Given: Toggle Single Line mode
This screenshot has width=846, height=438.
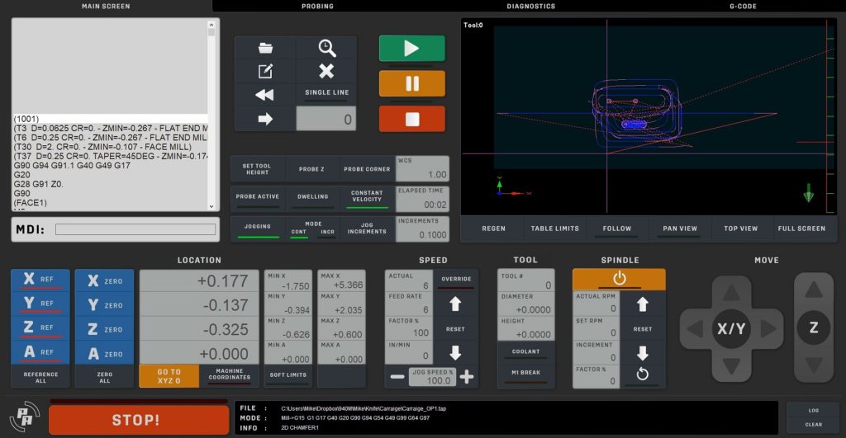Looking at the screenshot, I should click(326, 94).
